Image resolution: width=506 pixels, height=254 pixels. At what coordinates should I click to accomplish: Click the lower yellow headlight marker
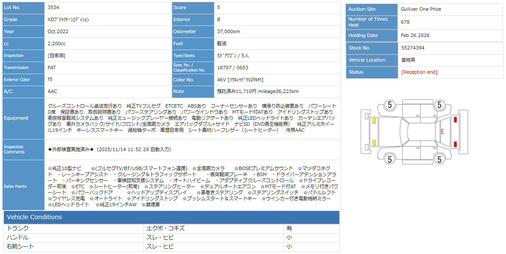[x=374, y=143]
